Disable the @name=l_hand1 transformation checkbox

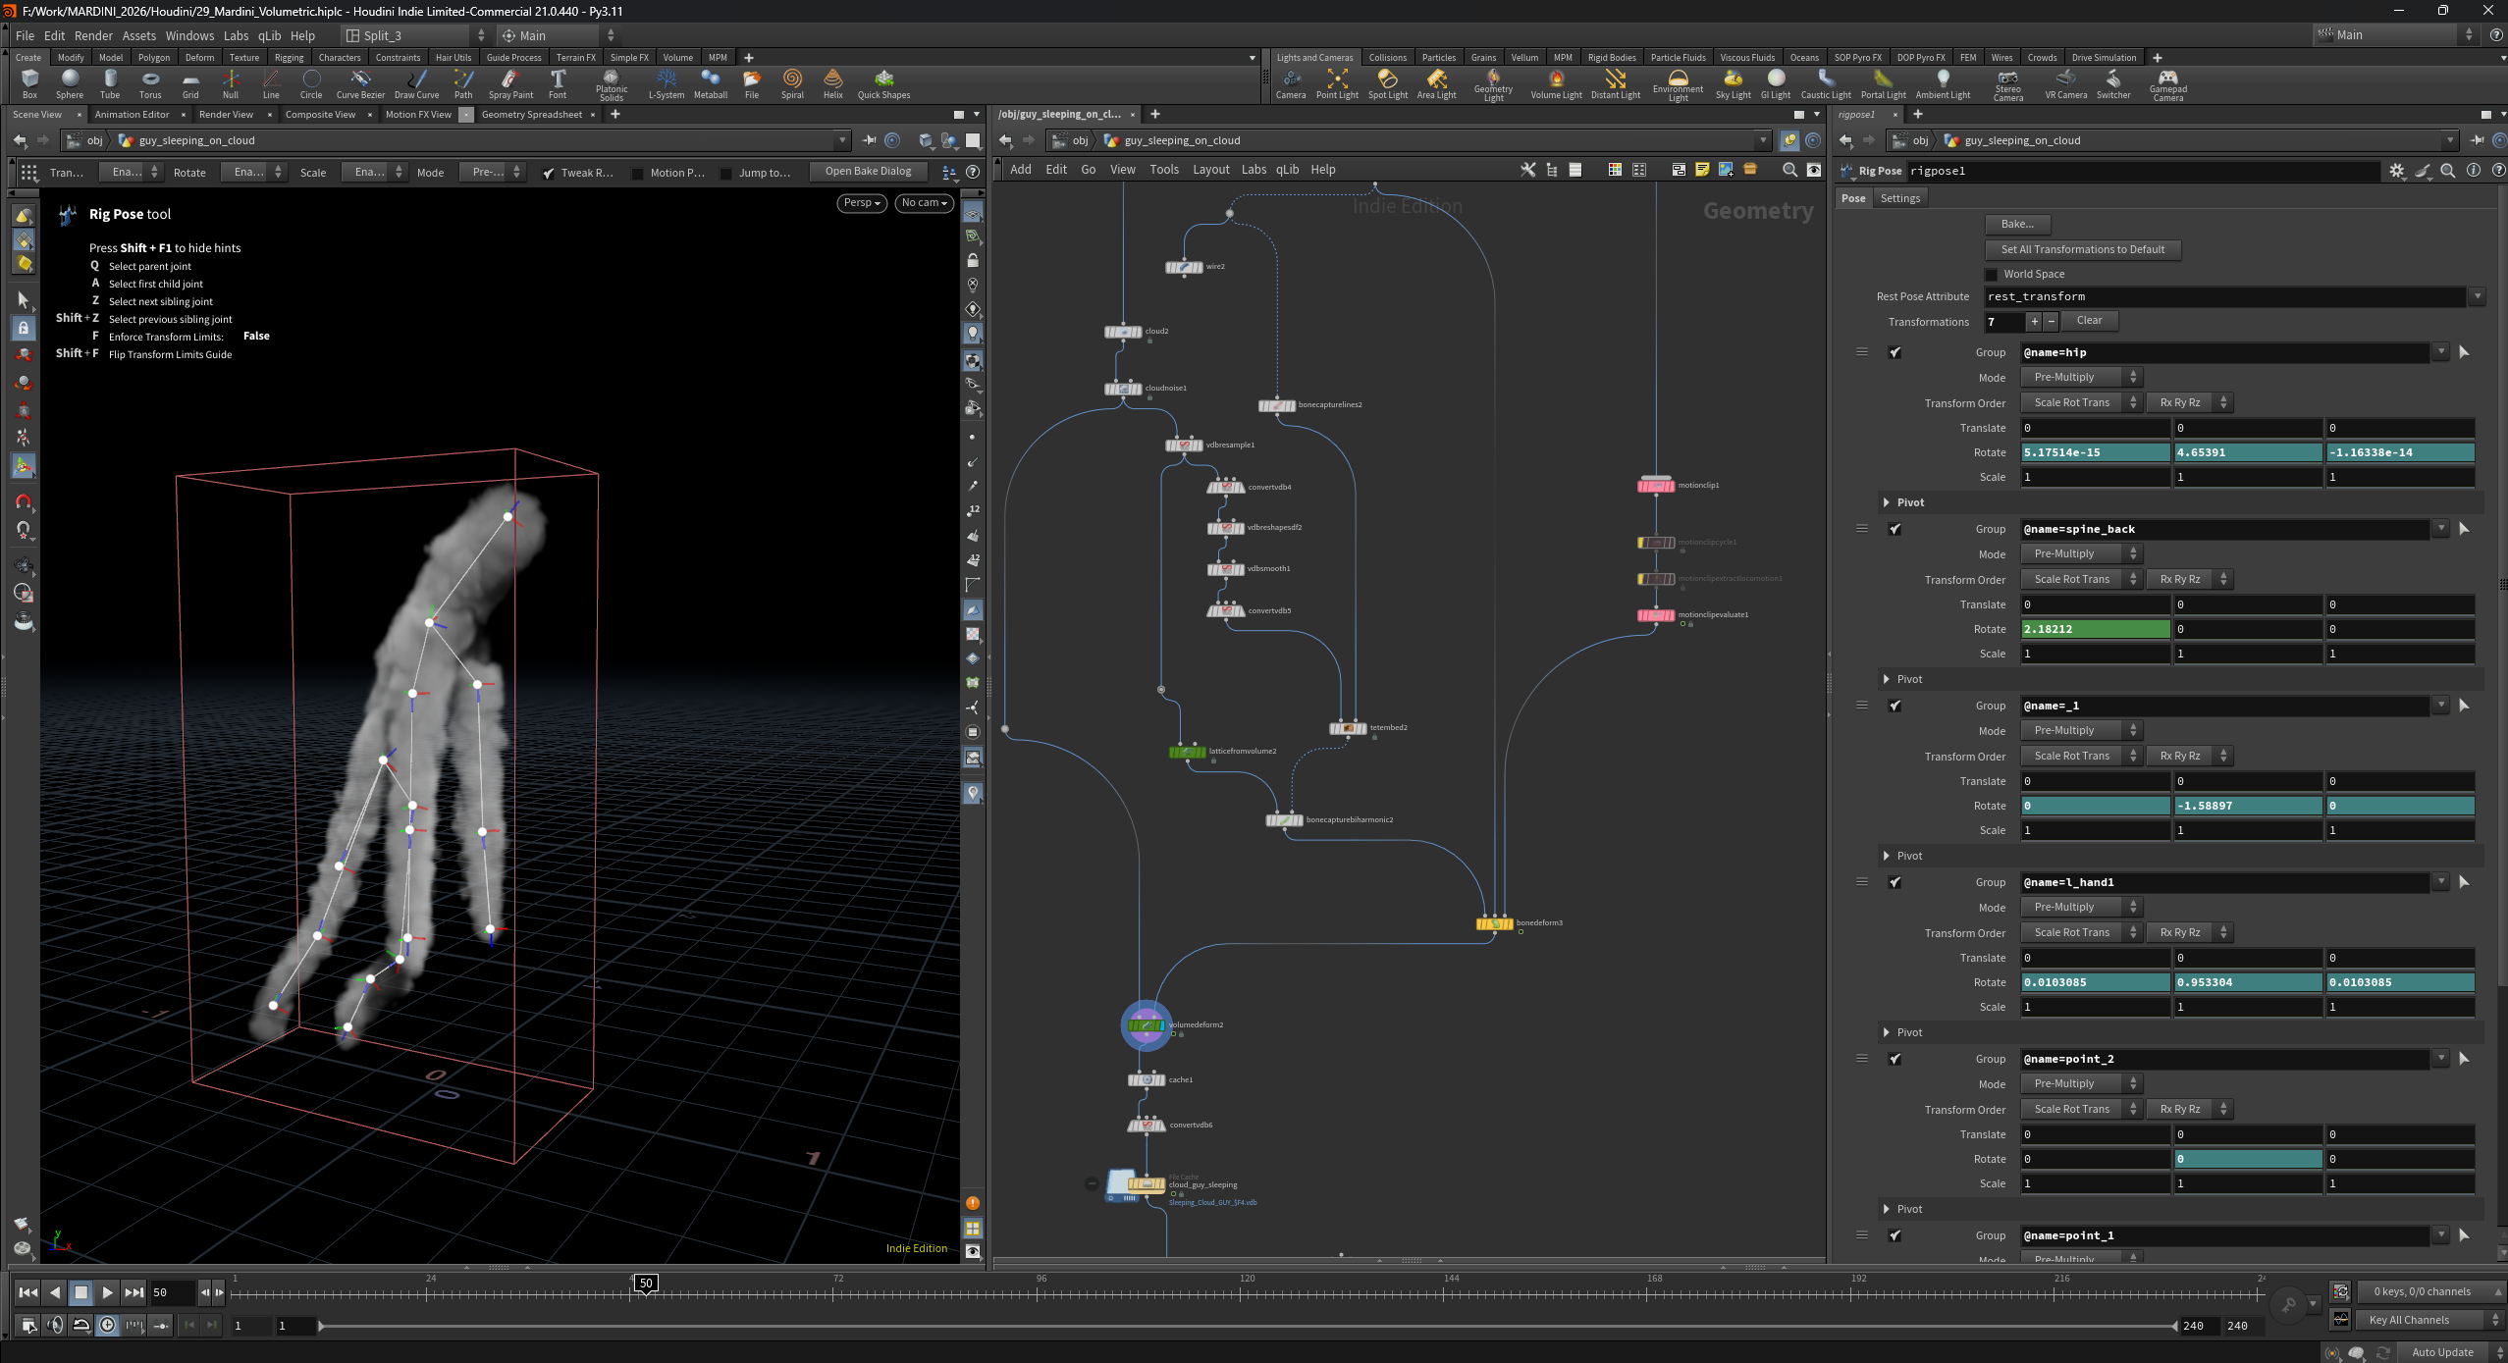point(1894,883)
